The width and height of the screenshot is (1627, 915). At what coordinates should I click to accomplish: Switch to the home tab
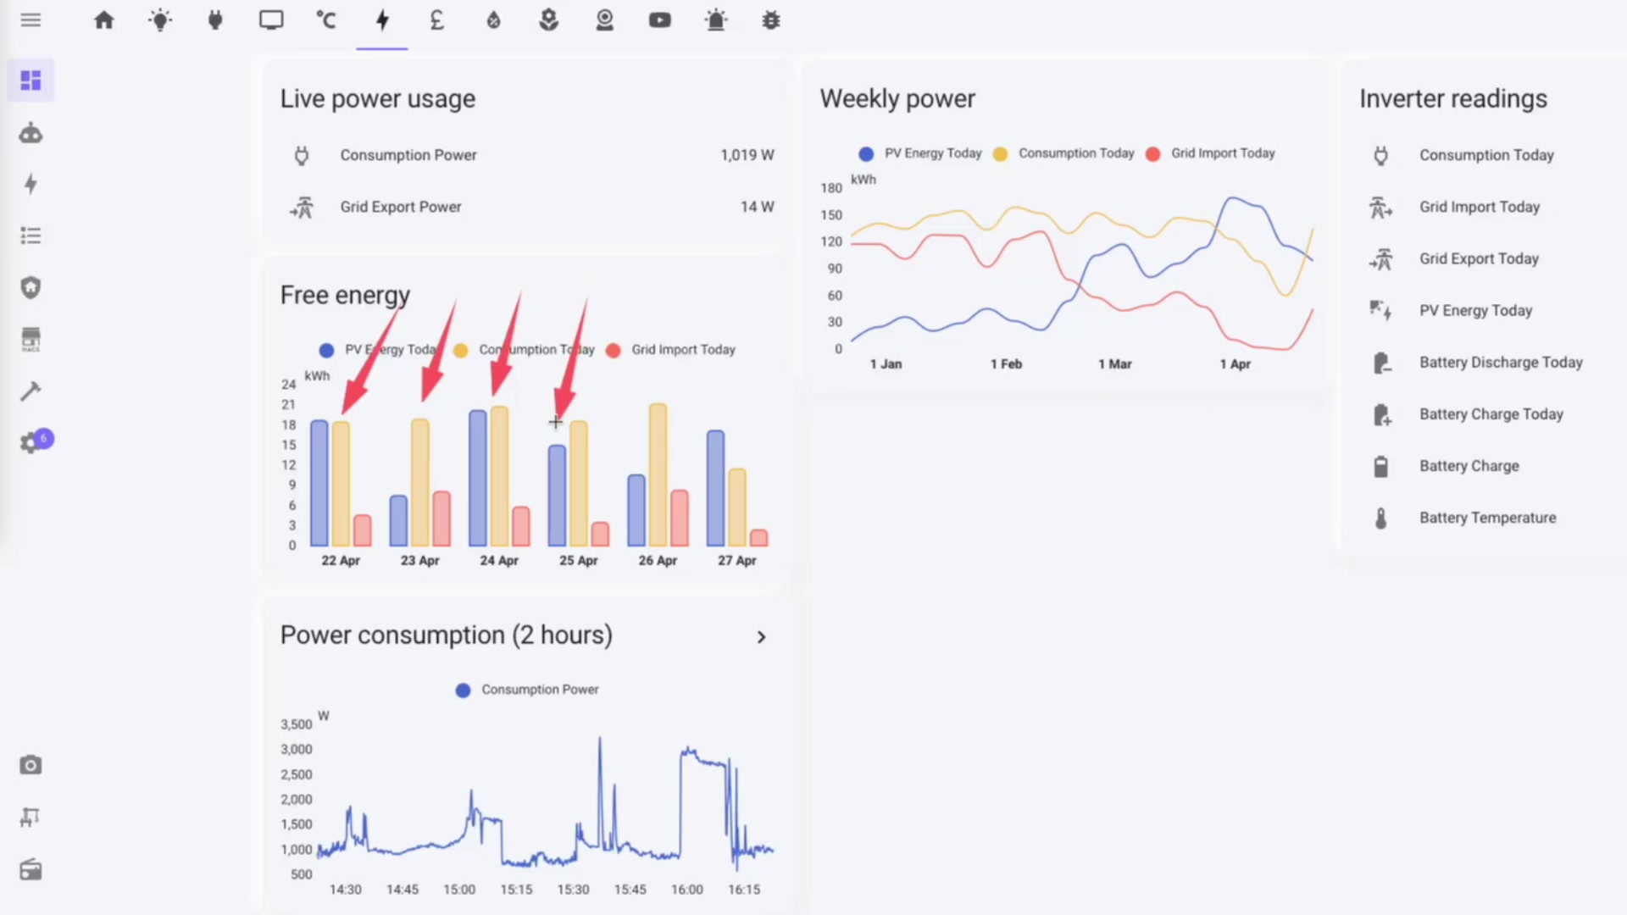click(x=104, y=19)
